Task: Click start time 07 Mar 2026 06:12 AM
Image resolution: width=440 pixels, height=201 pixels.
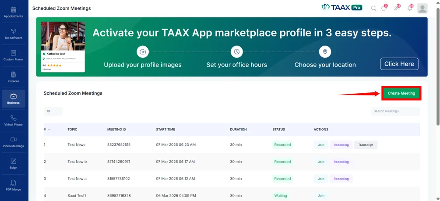Action: point(176,179)
